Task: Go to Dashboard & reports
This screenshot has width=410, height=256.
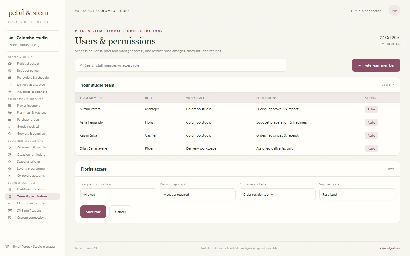Action: point(32,189)
